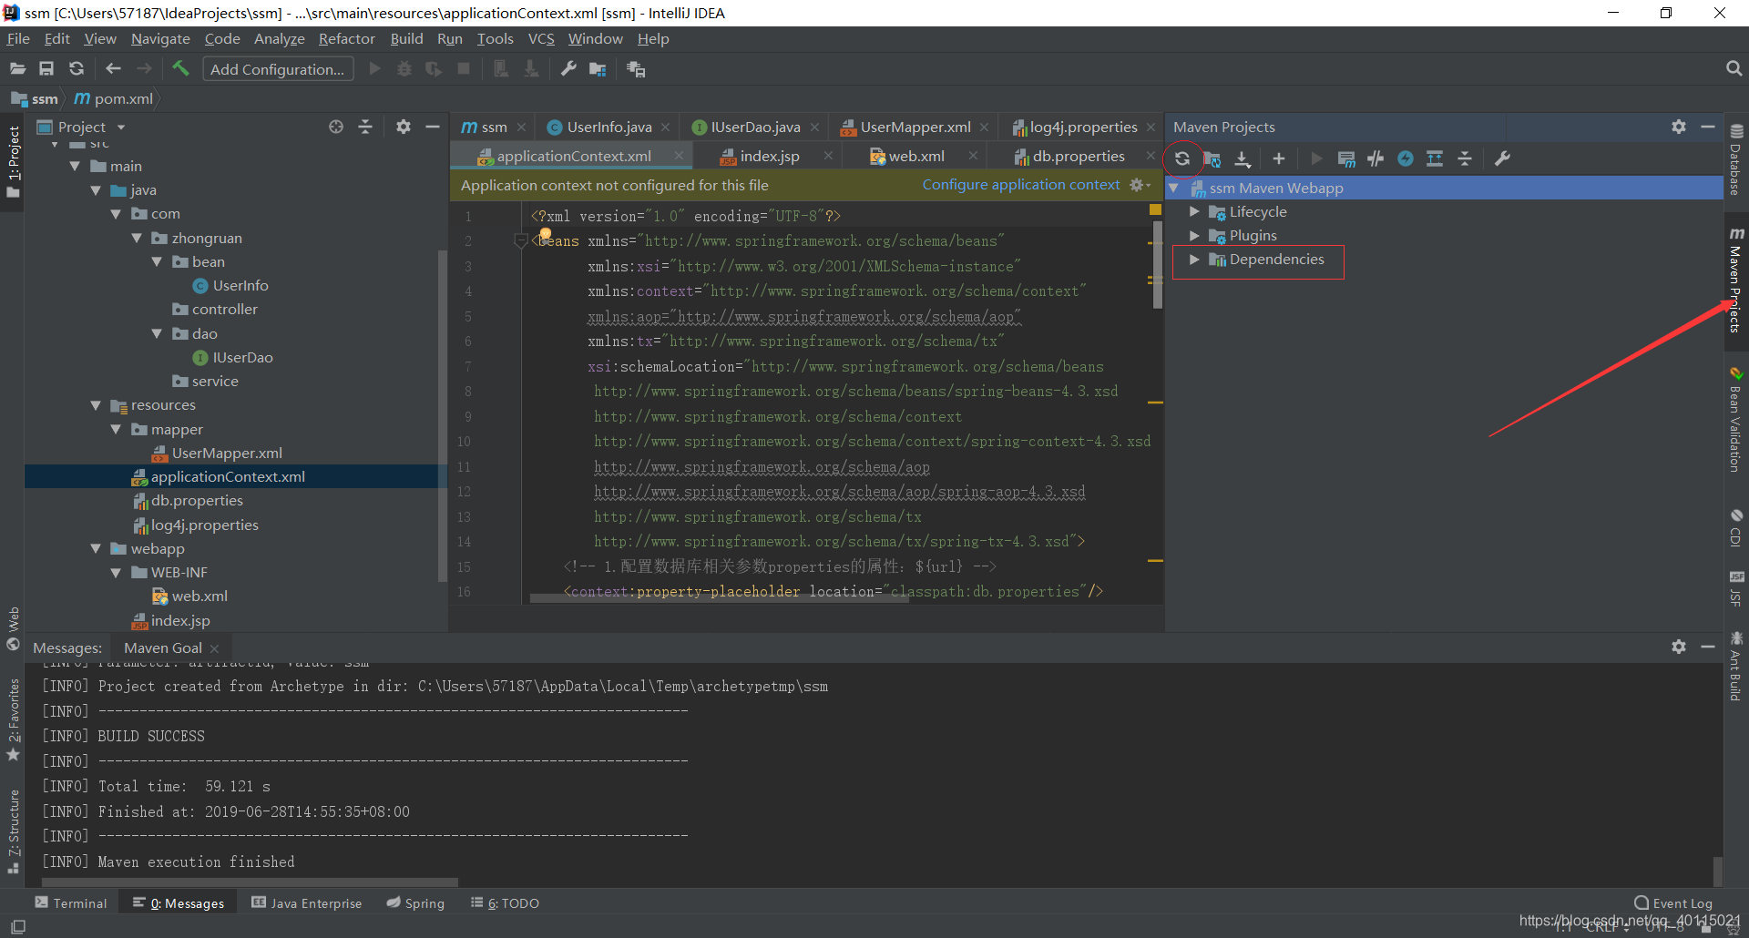The image size is (1749, 938).
Task: Expand the Dependencies node in Maven
Action: coord(1194,260)
